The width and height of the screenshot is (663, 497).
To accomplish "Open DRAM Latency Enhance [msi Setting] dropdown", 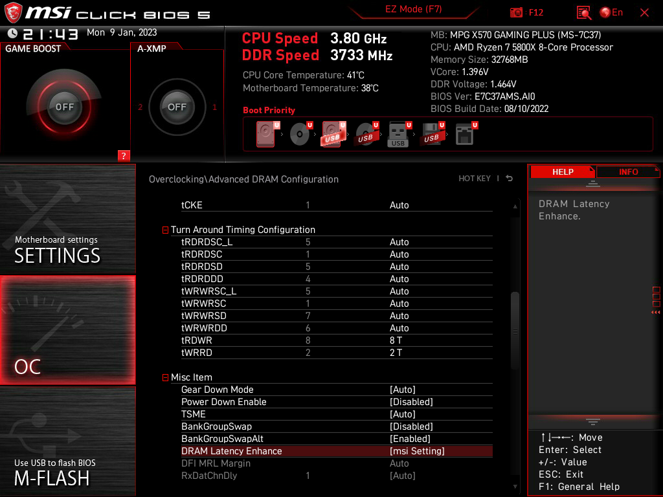I will pos(417,451).
